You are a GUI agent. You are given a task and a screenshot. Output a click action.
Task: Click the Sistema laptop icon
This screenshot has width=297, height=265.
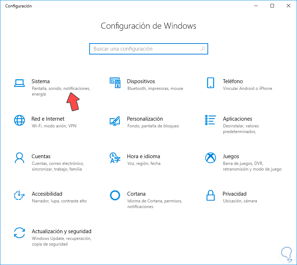click(x=19, y=83)
